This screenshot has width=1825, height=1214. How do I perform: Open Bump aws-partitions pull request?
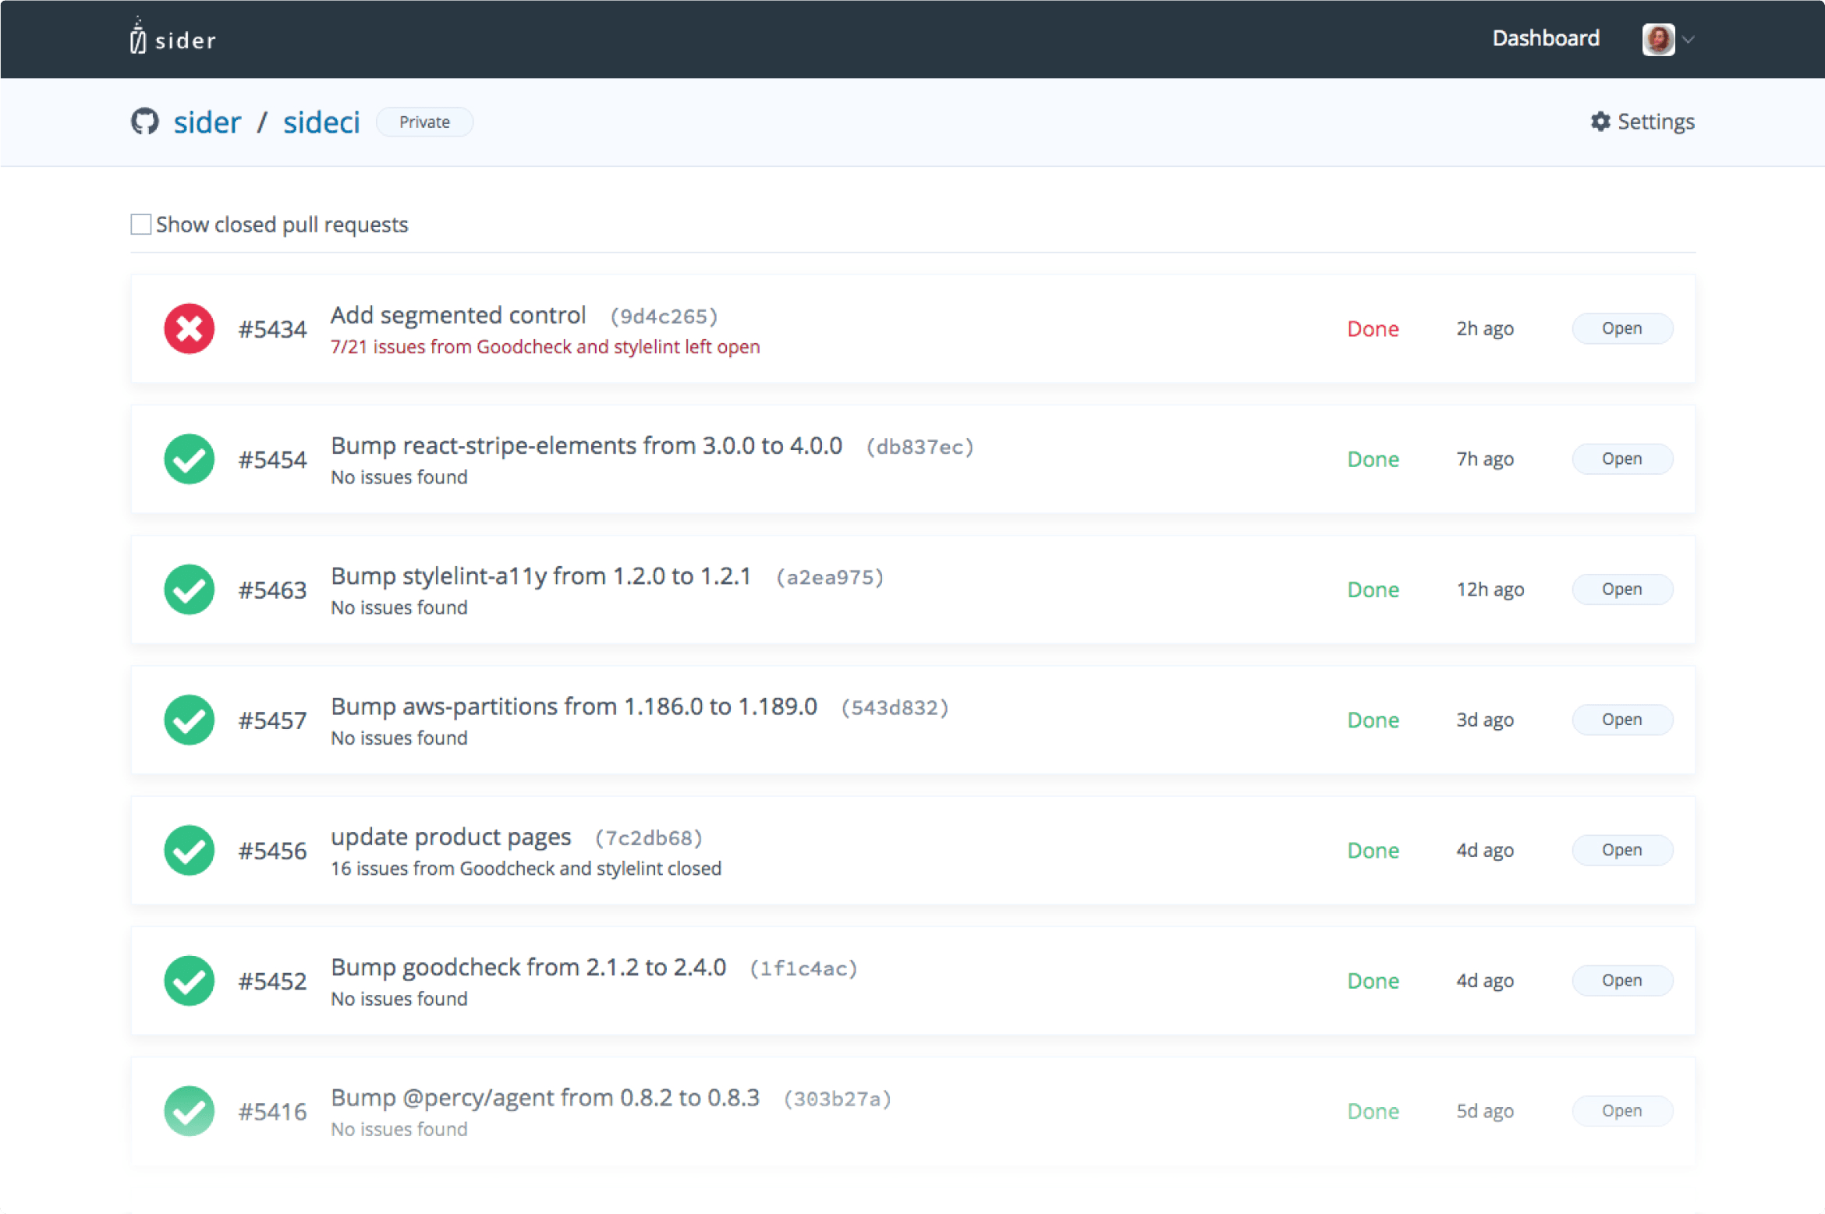click(574, 706)
